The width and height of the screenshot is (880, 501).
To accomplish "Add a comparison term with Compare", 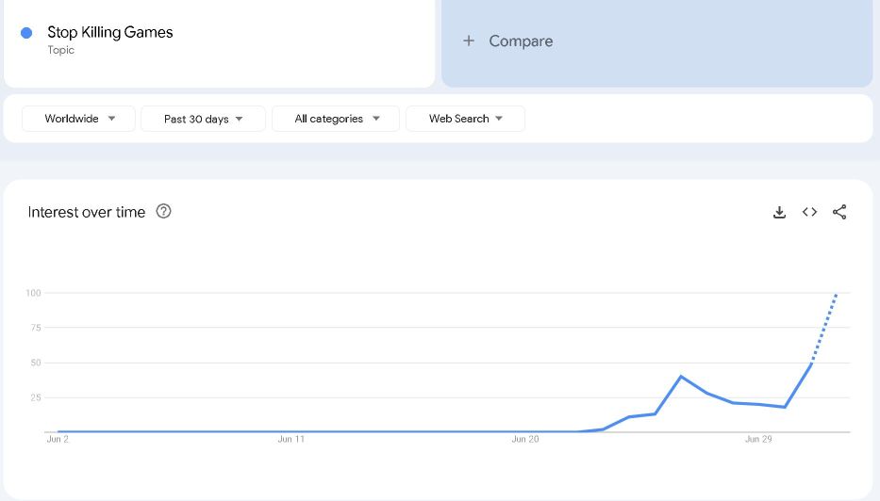I will point(656,41).
